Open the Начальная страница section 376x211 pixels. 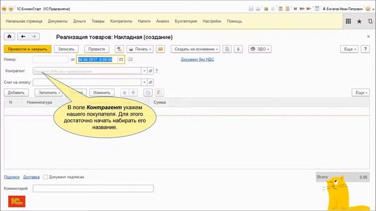(x=24, y=21)
